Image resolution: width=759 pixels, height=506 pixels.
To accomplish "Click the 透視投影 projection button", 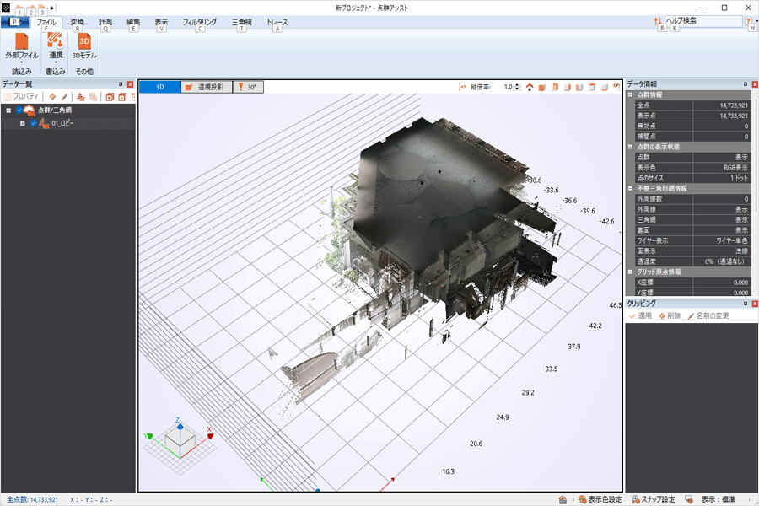I will pyautogui.click(x=207, y=87).
